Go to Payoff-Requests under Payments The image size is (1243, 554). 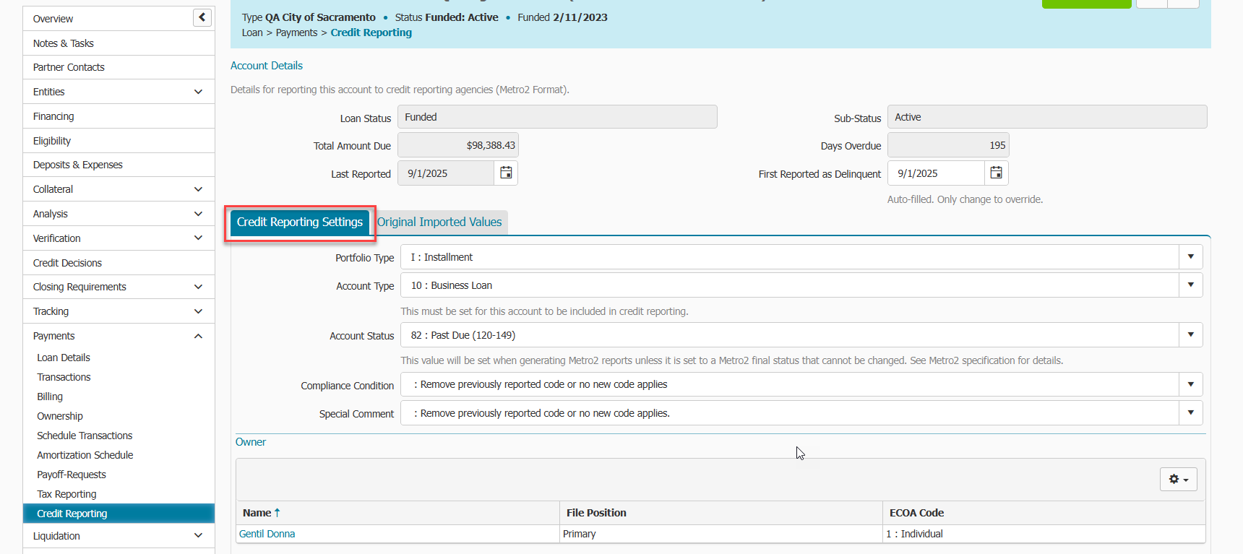72,475
